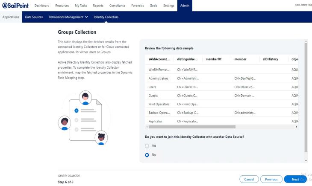Image resolution: width=312 pixels, height=186 pixels.
Task: Select the Admin tab
Action: coord(185,6)
